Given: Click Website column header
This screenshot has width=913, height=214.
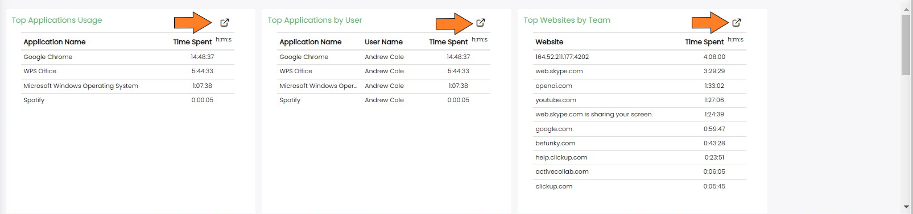Looking at the screenshot, I should pos(550,42).
